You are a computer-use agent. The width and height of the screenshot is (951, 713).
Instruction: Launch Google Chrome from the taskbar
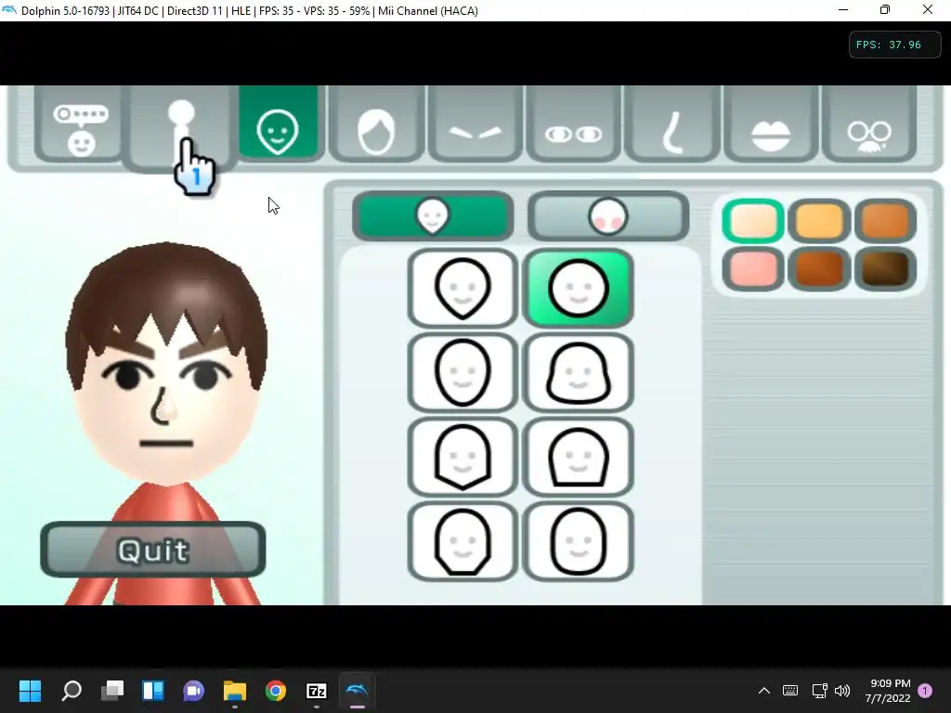pyautogui.click(x=276, y=691)
